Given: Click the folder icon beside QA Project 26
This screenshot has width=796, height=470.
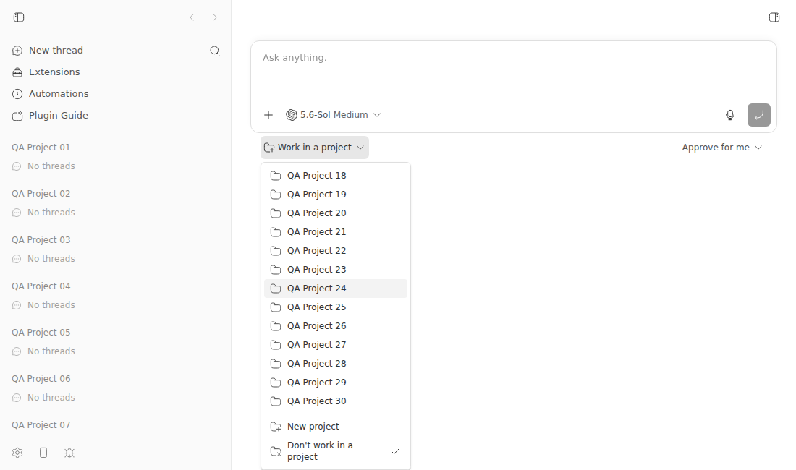Looking at the screenshot, I should [276, 325].
